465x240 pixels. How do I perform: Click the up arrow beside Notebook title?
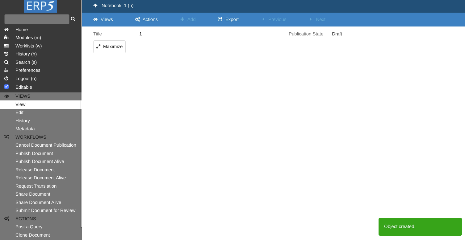point(95,6)
